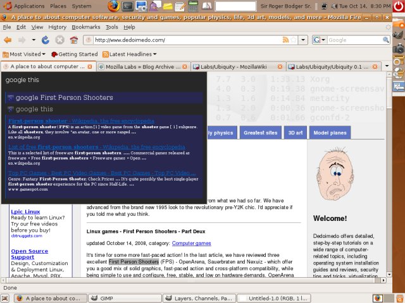405x303 pixels.
Task: Close the Mozilla Labs Blog Archive tab
Action: pos(185,67)
